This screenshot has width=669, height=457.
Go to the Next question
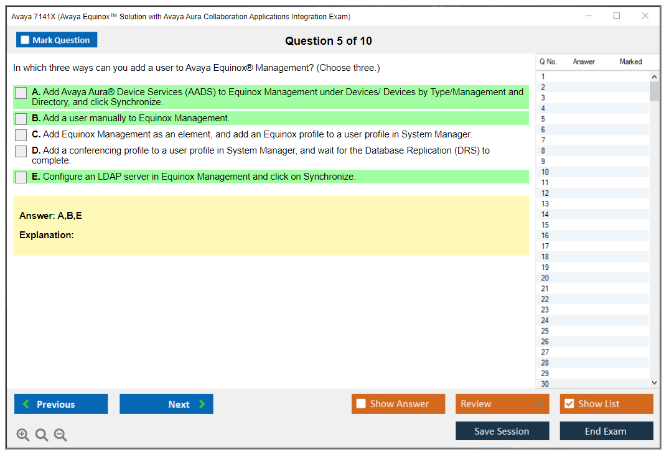click(x=166, y=404)
